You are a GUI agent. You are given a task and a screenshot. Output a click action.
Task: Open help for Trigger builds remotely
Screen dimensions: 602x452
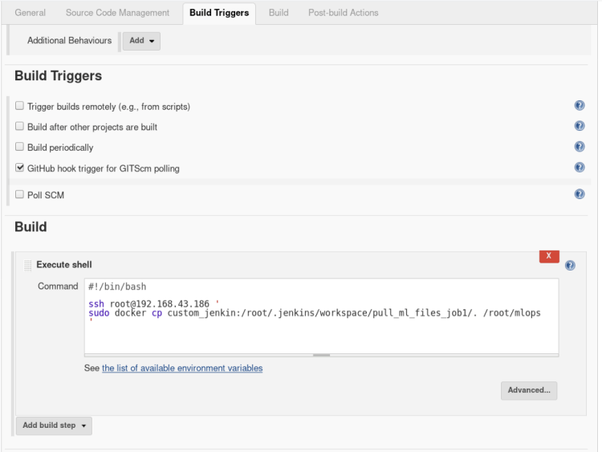580,106
